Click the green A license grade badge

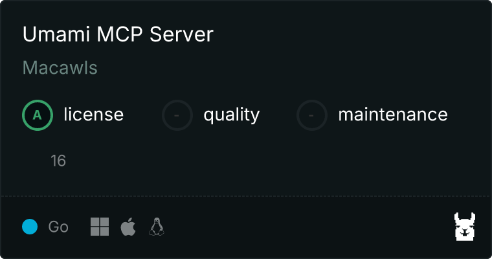coord(38,115)
